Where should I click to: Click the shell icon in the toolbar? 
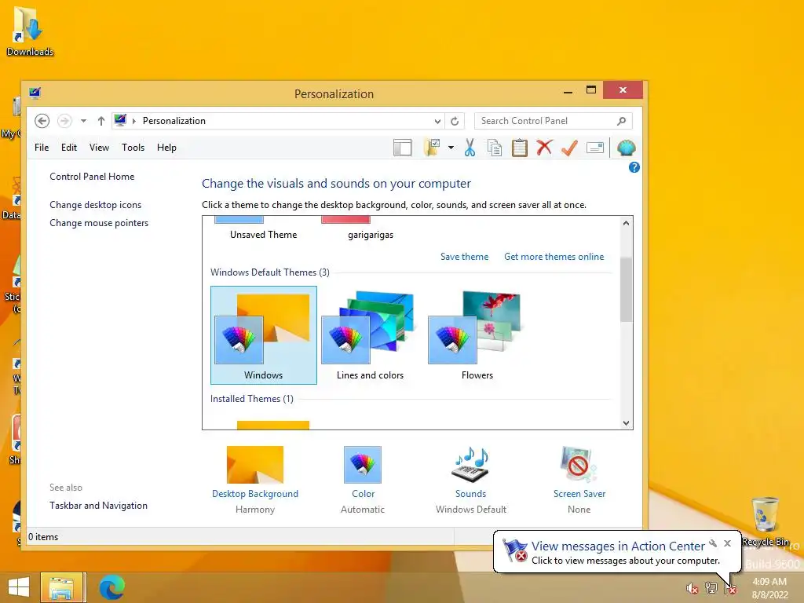pos(626,148)
